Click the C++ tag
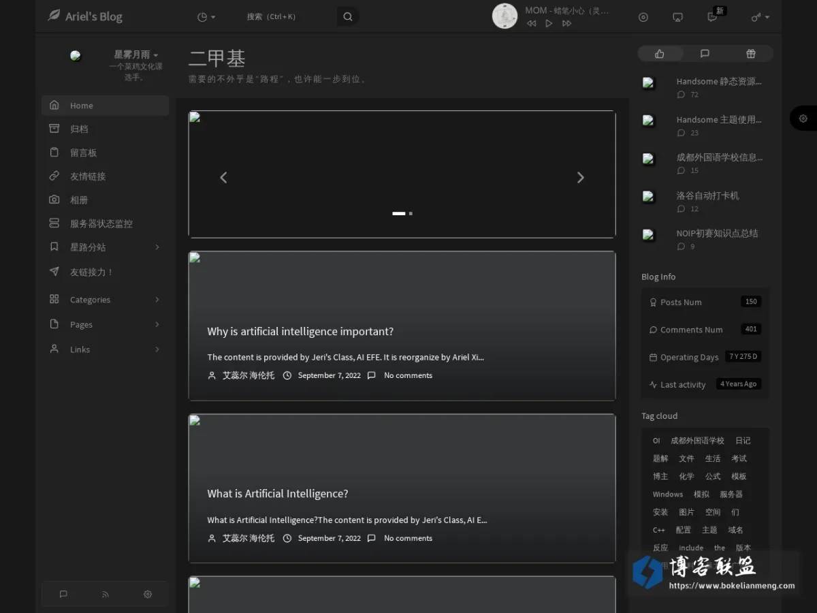The width and height of the screenshot is (817, 613). 659,530
